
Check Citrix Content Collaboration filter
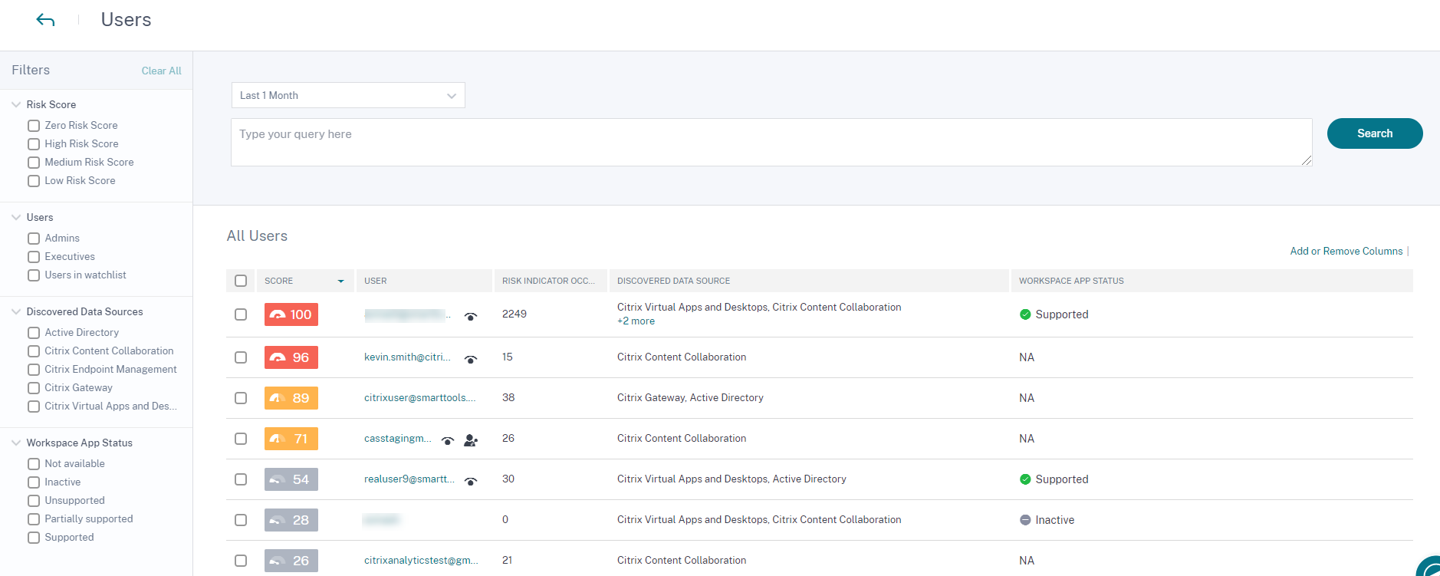pos(34,351)
